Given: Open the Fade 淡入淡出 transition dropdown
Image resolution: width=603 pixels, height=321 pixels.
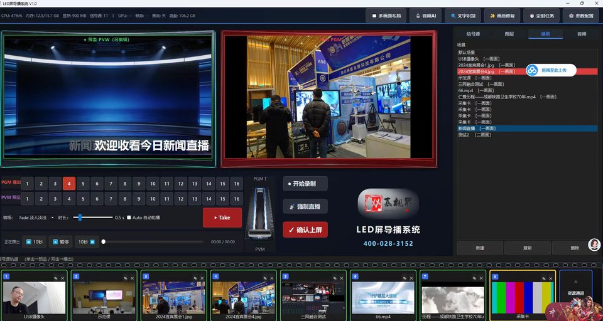Looking at the screenshot, I should (x=36, y=218).
